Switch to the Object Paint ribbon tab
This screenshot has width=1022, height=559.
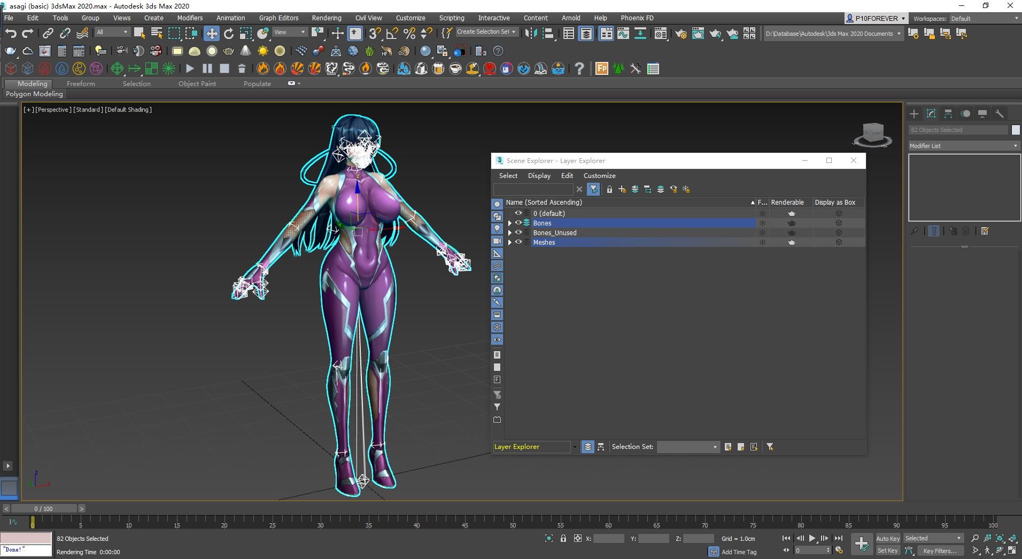(x=197, y=83)
